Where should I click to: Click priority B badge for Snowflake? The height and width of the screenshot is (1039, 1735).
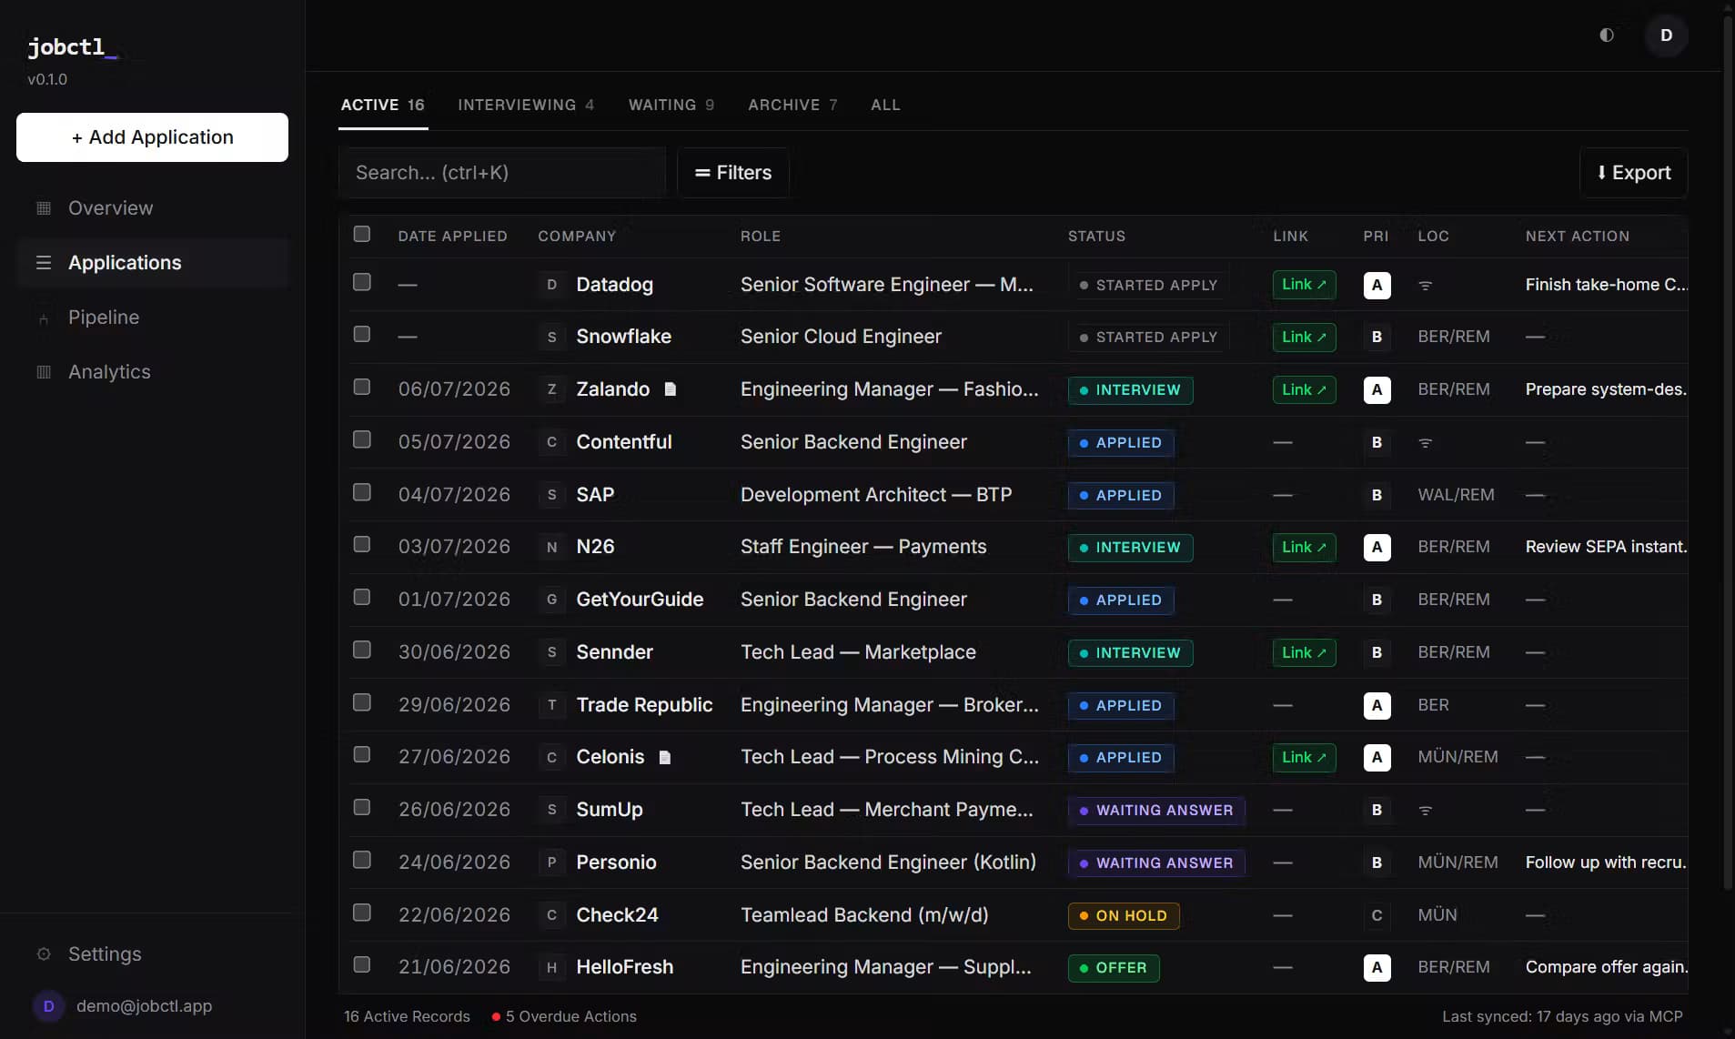point(1377,338)
